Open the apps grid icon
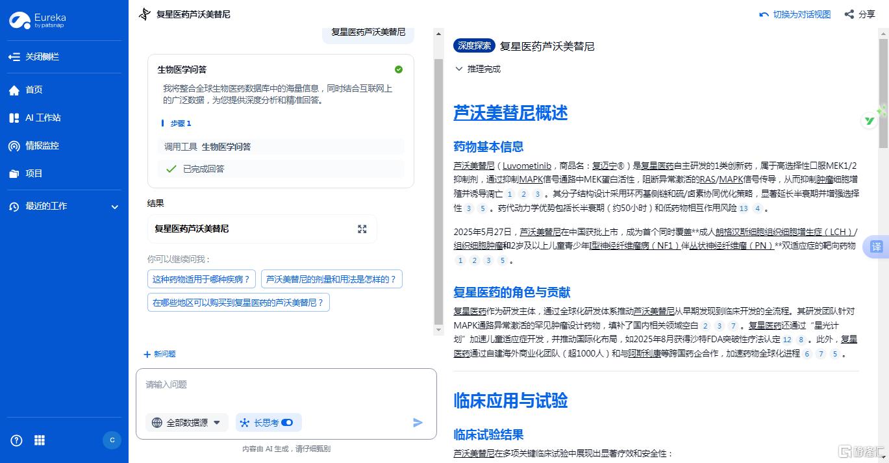 40,440
